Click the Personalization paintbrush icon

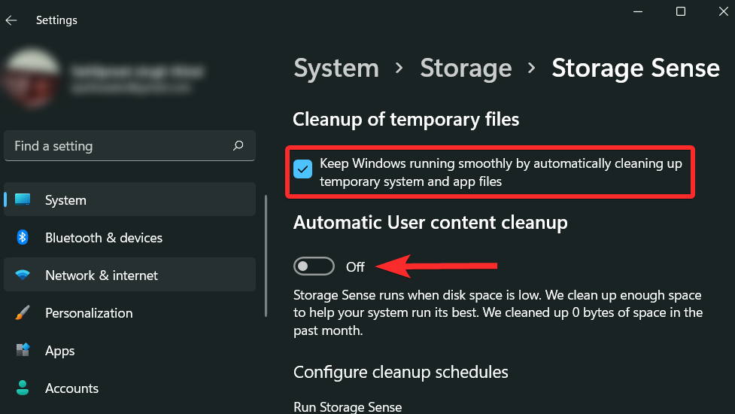click(23, 313)
